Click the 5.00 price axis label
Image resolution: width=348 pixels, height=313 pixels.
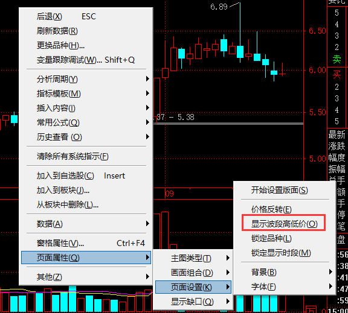pyautogui.click(x=317, y=159)
